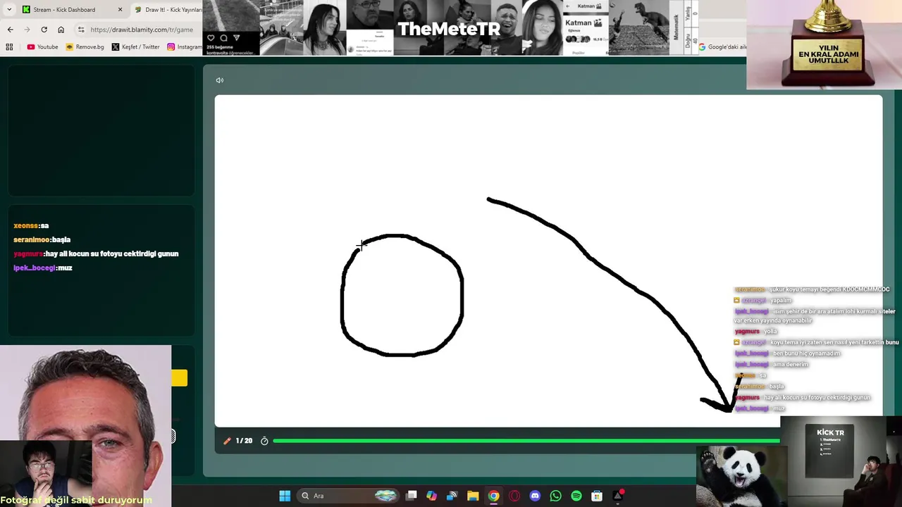
Task: Click the comment bubble icon on overlay post
Action: tap(223, 38)
